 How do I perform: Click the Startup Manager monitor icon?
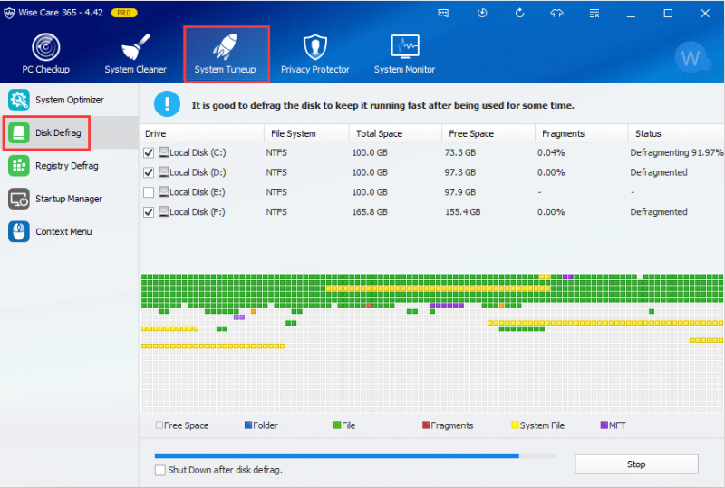point(19,199)
